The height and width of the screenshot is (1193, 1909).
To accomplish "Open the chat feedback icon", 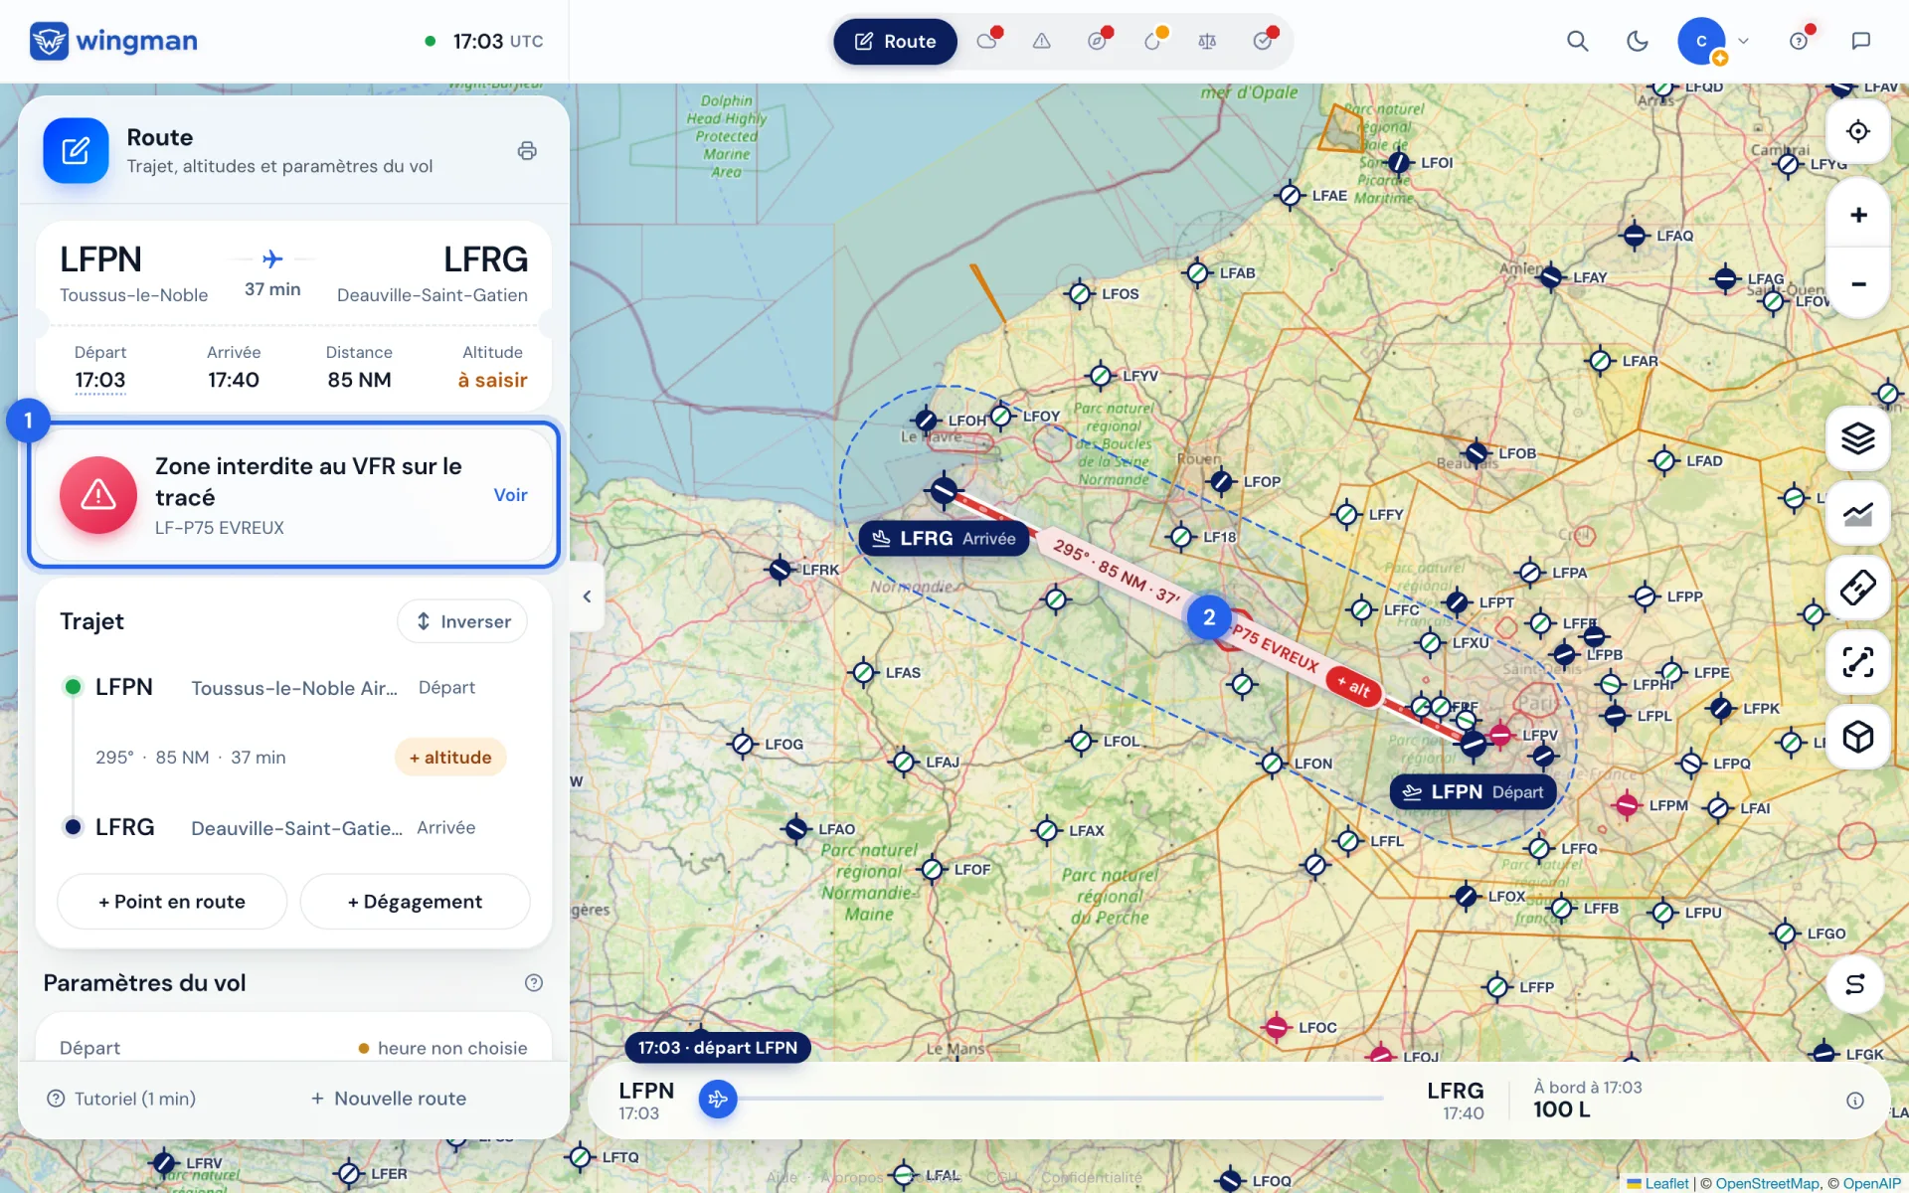I will tap(1860, 41).
